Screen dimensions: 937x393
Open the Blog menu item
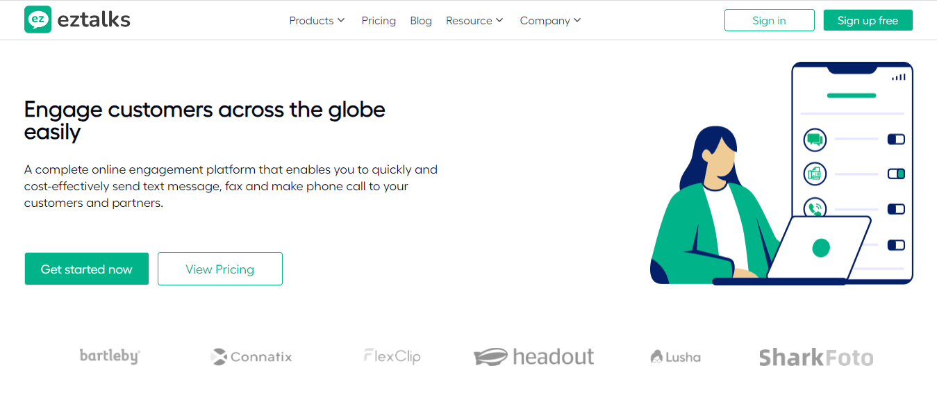421,21
